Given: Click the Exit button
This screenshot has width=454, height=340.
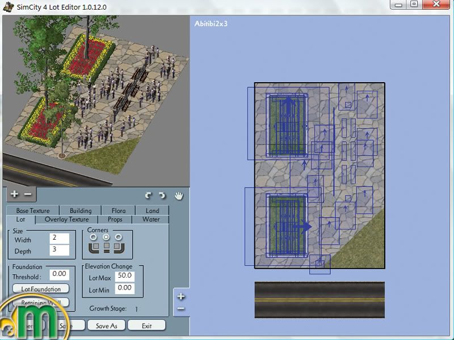Looking at the screenshot, I should (146, 326).
